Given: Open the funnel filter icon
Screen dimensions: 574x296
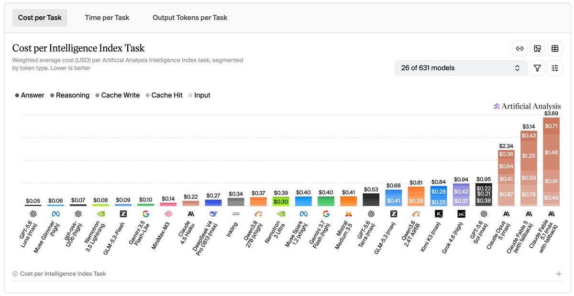Looking at the screenshot, I should pyautogui.click(x=537, y=68).
